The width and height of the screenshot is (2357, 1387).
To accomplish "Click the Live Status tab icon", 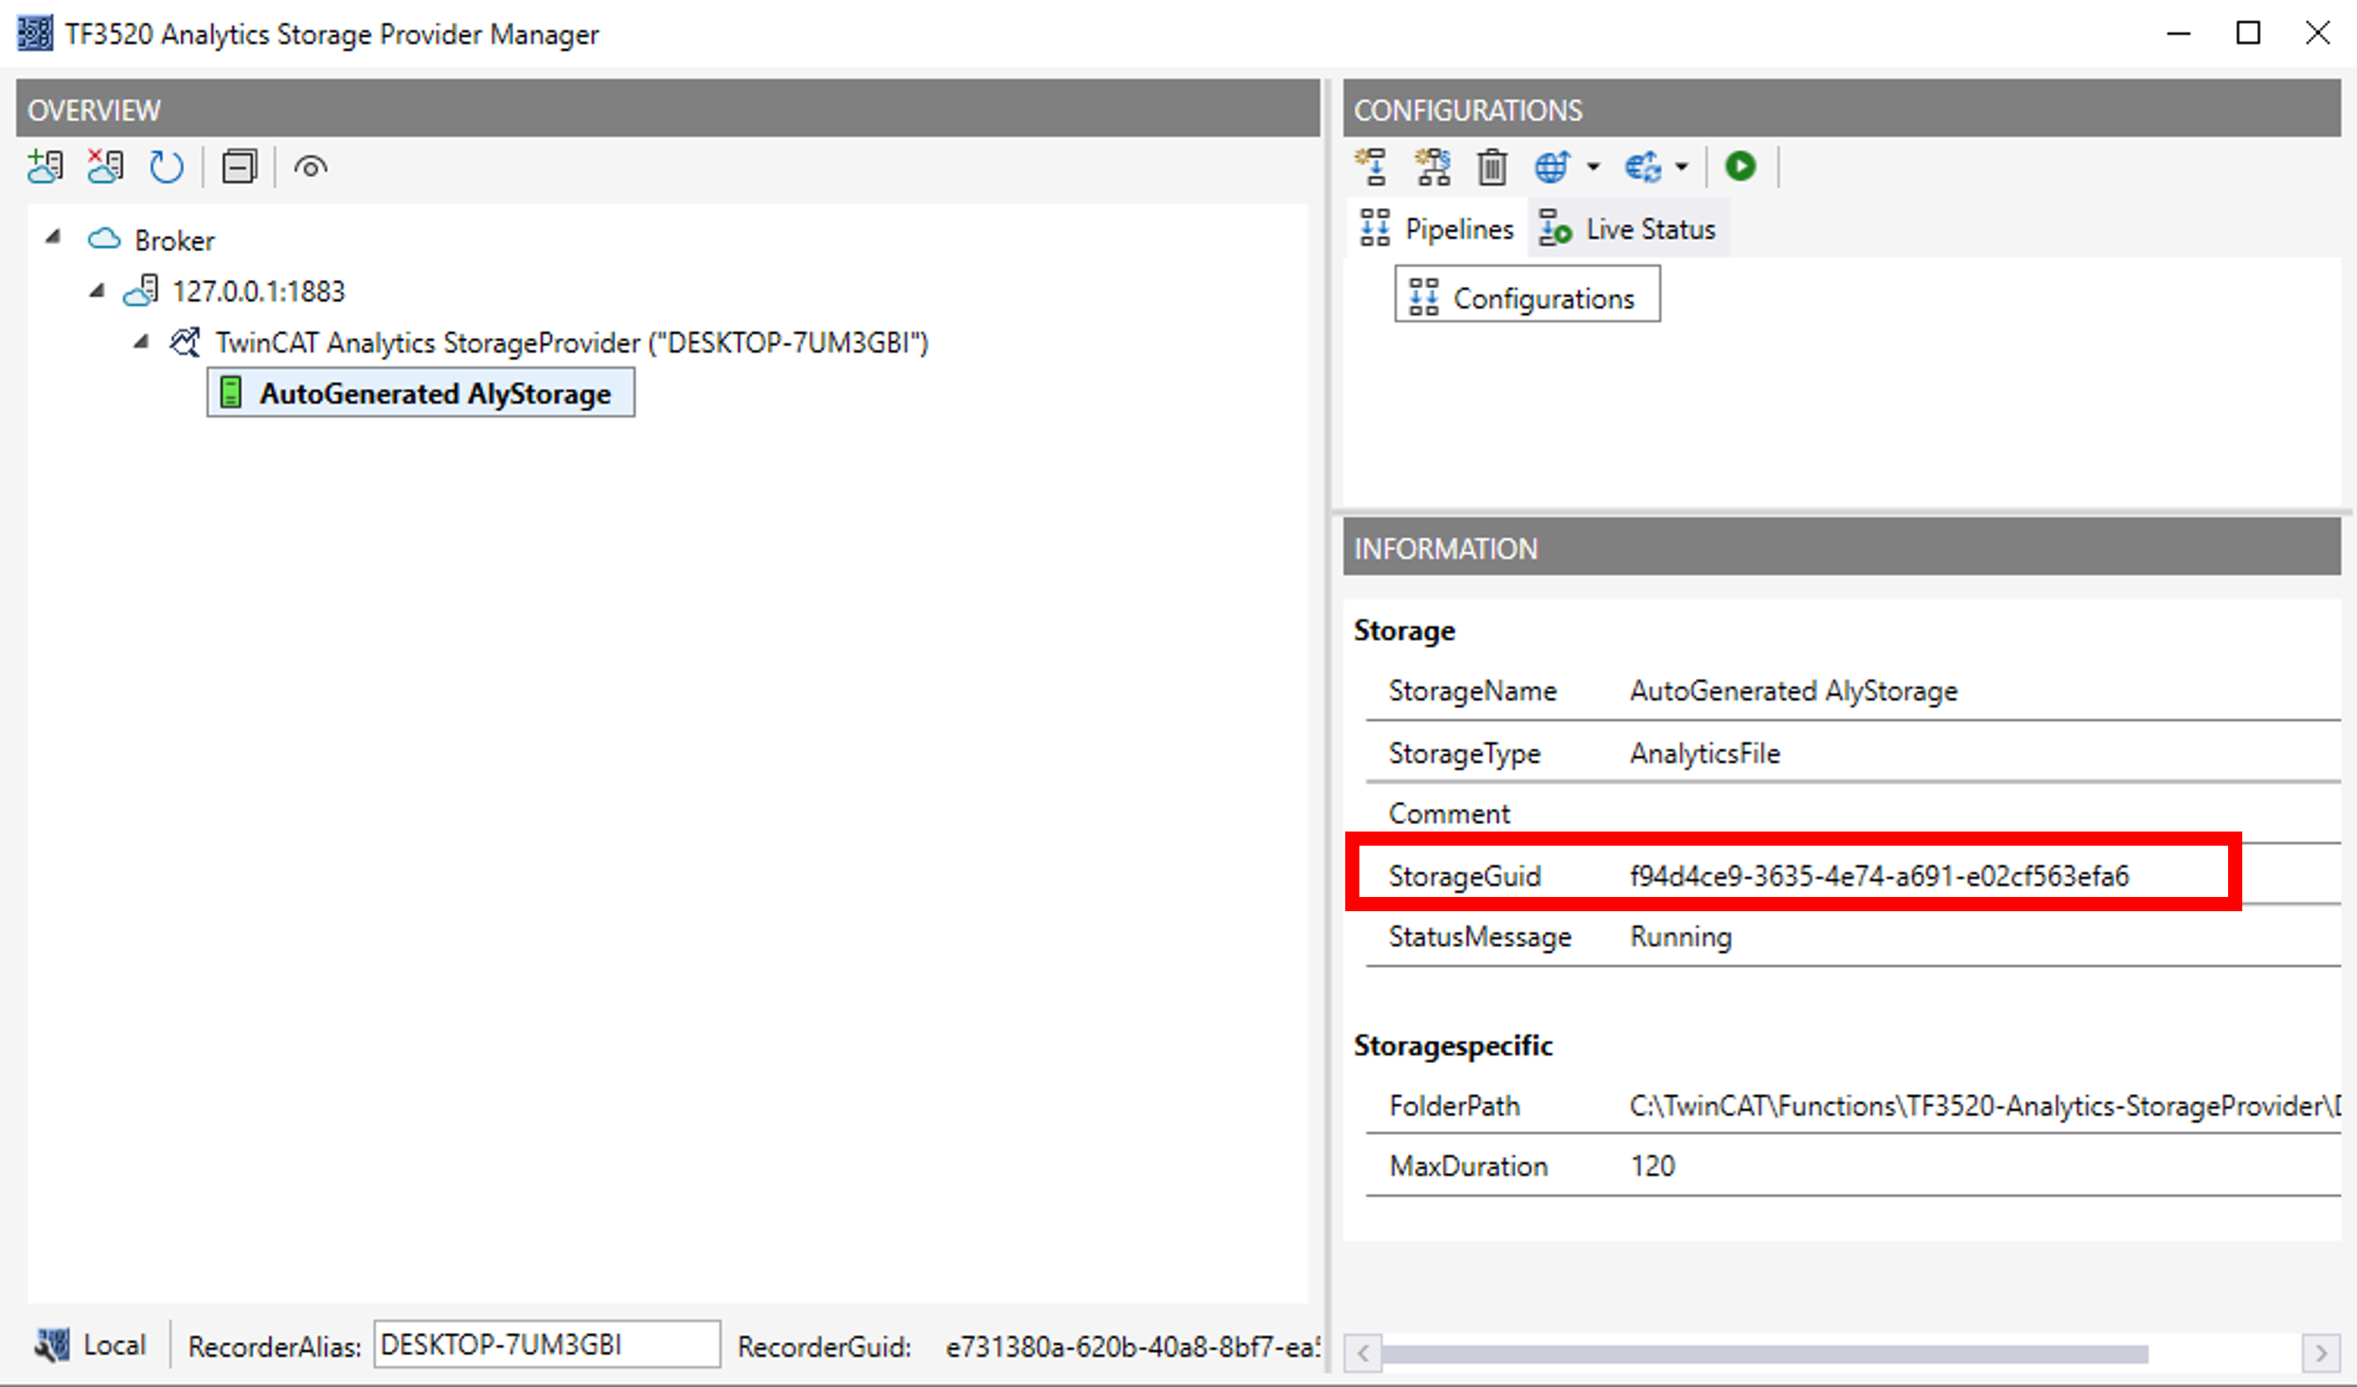I will (x=1554, y=227).
